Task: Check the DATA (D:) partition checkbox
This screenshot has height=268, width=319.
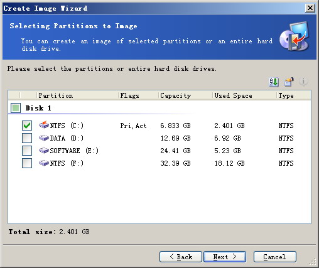Action: [x=27, y=138]
